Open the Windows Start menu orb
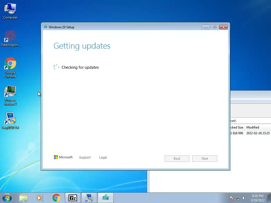 [x=7, y=198]
